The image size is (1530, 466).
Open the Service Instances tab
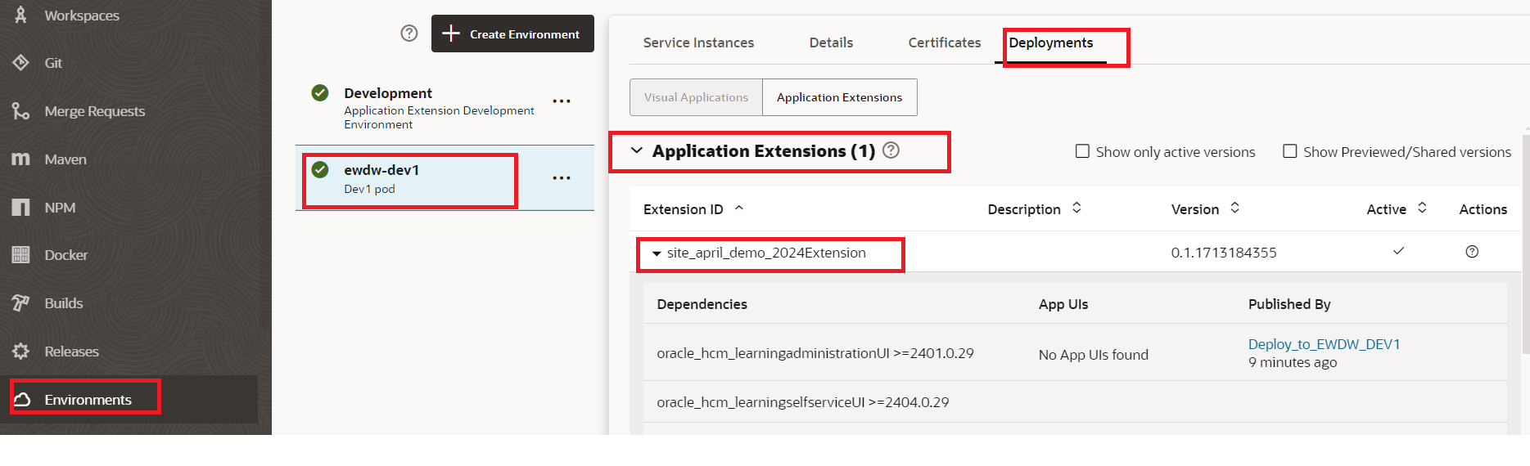click(x=698, y=43)
